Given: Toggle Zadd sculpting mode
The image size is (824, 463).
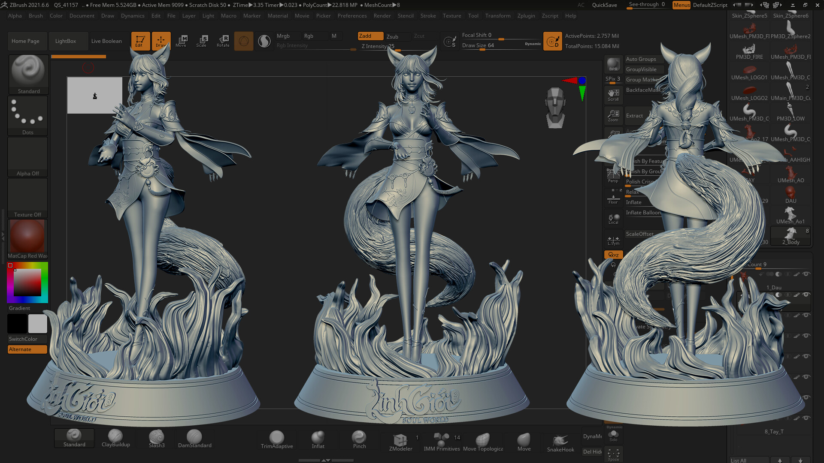Looking at the screenshot, I should [370, 36].
